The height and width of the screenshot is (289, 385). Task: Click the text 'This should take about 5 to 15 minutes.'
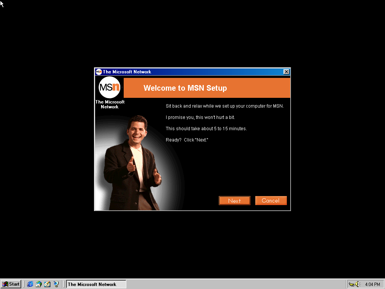click(x=206, y=129)
